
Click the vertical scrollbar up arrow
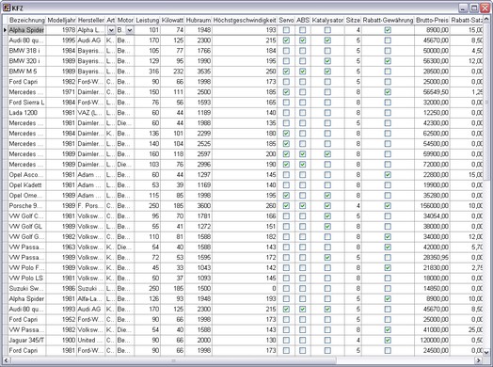[x=486, y=20]
